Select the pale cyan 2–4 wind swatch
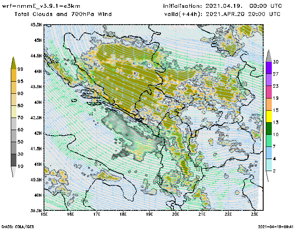Viewport: 302px width, 229px height. pos(269,165)
